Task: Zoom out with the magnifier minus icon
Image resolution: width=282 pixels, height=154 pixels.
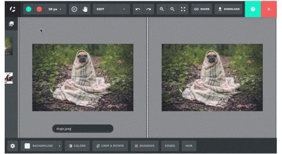Action: tap(172, 9)
